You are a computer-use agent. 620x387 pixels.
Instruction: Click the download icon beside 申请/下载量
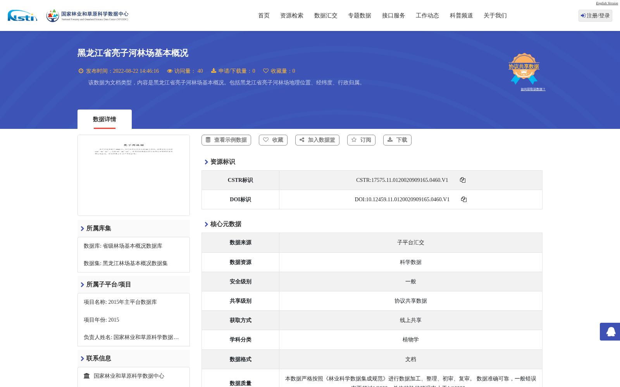click(214, 71)
